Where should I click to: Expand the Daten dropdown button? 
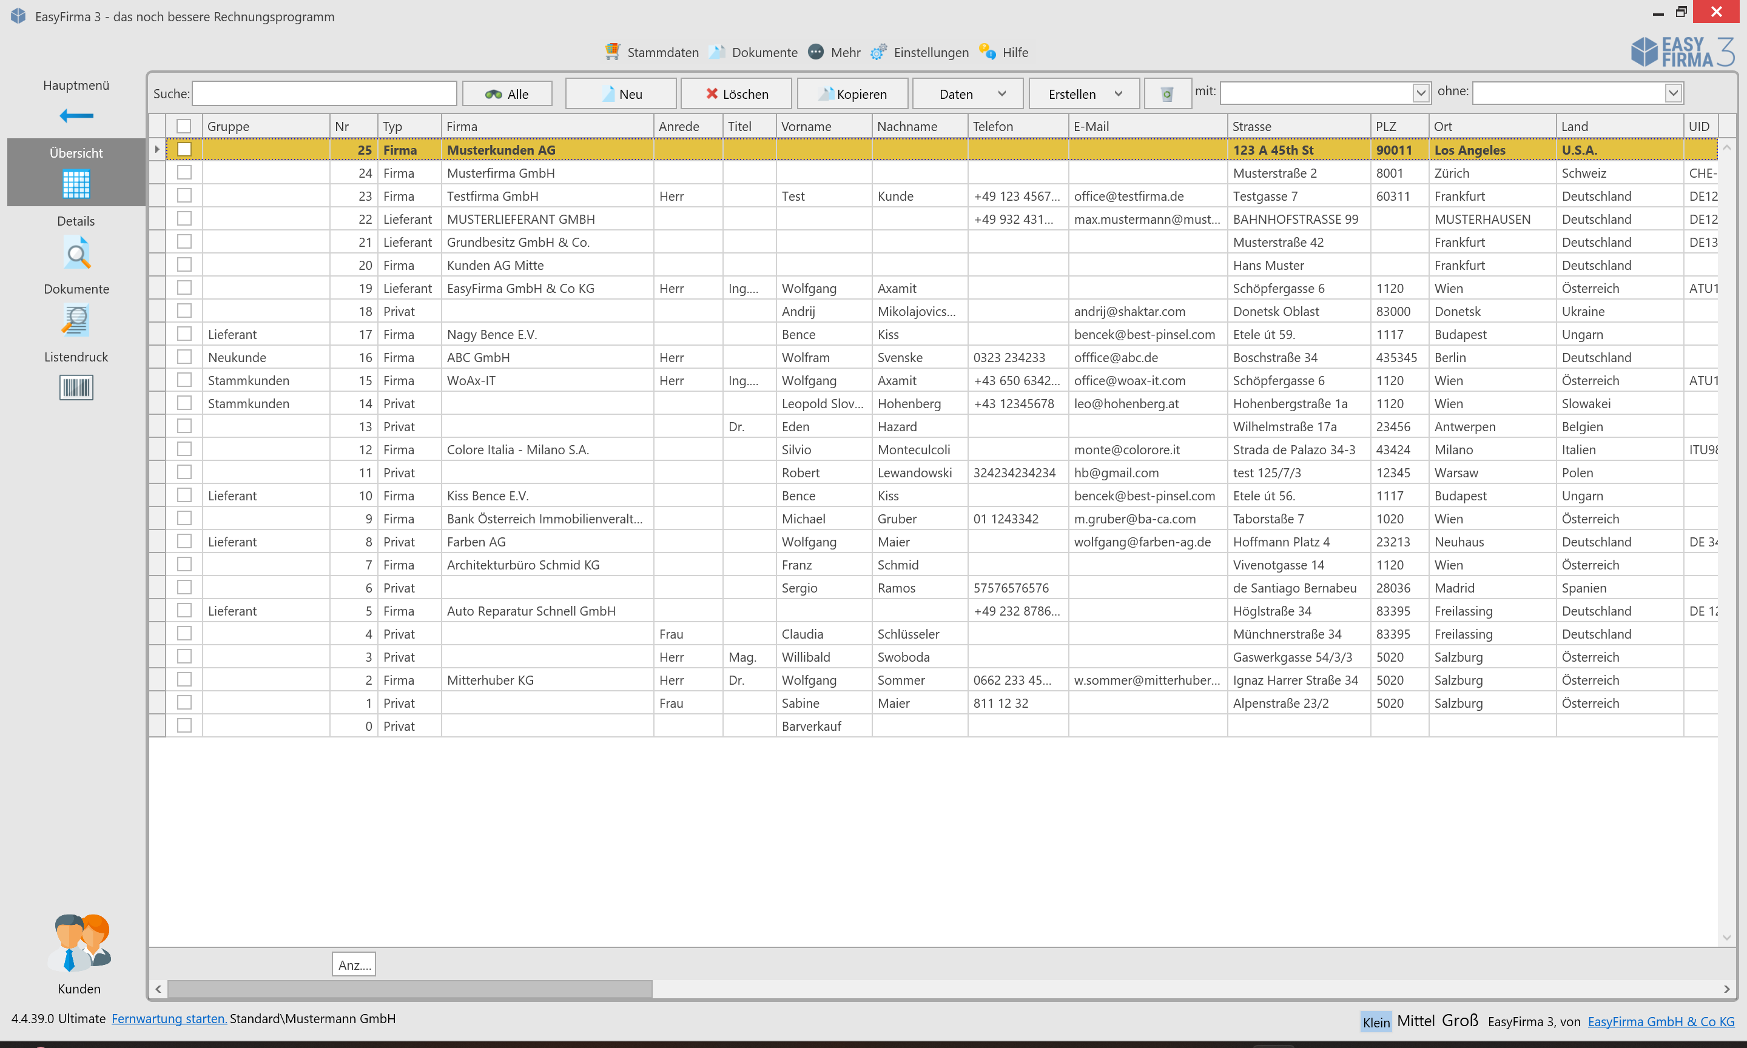968,94
